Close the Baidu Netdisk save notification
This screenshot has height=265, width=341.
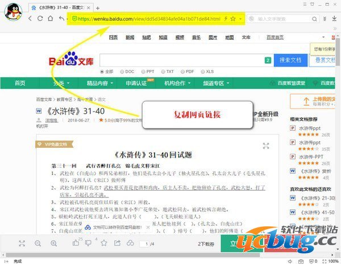pyautogui.click(x=148, y=227)
